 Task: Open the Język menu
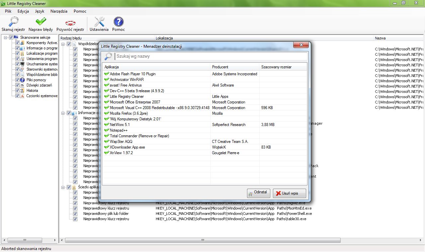[x=40, y=11]
